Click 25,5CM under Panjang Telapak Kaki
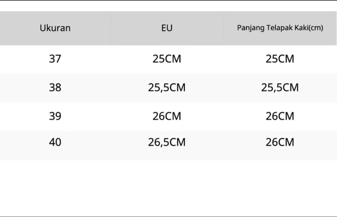337x217 pixels. tap(280, 87)
